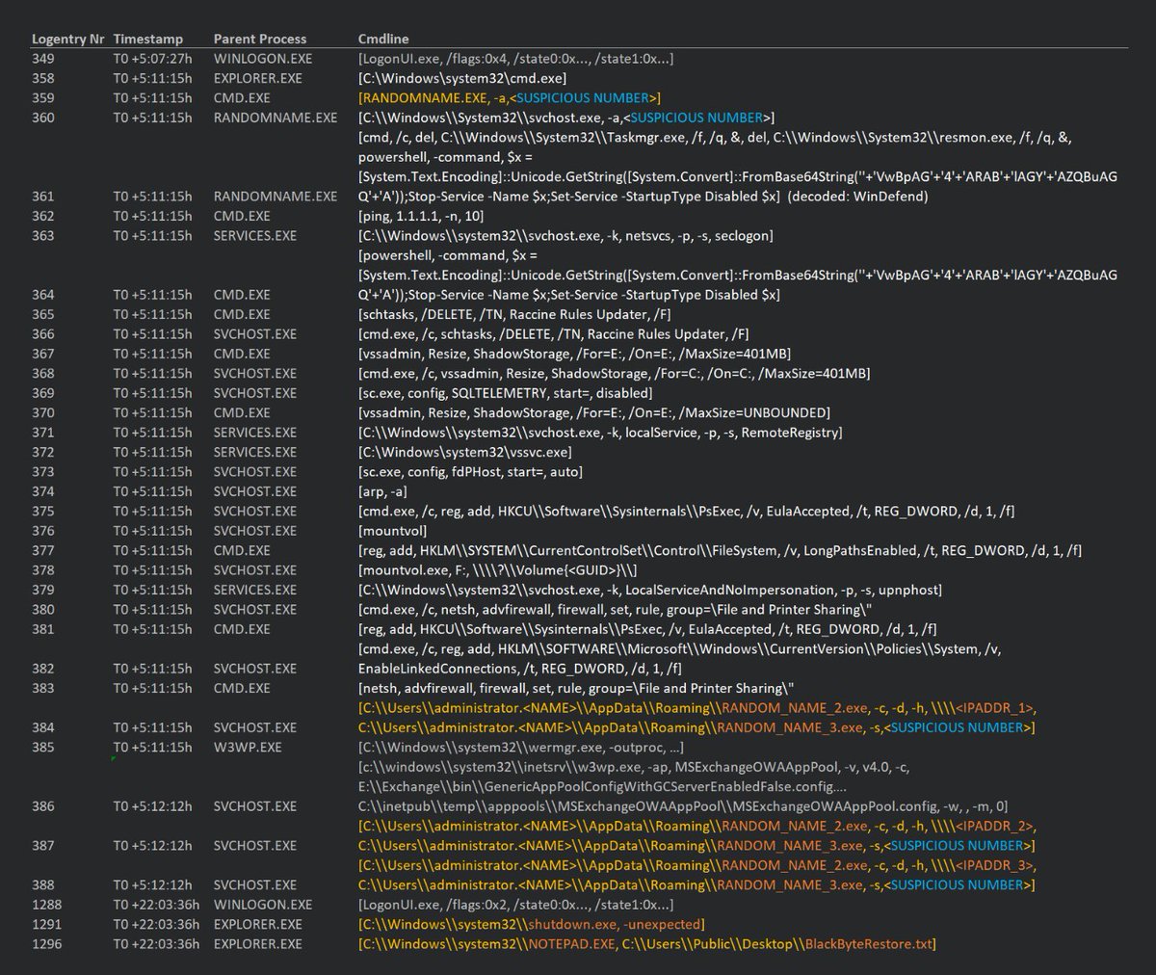
Task: Select the RANDOM_NAME_2.exe command with IPADDR_1
Action: pyautogui.click(x=696, y=719)
